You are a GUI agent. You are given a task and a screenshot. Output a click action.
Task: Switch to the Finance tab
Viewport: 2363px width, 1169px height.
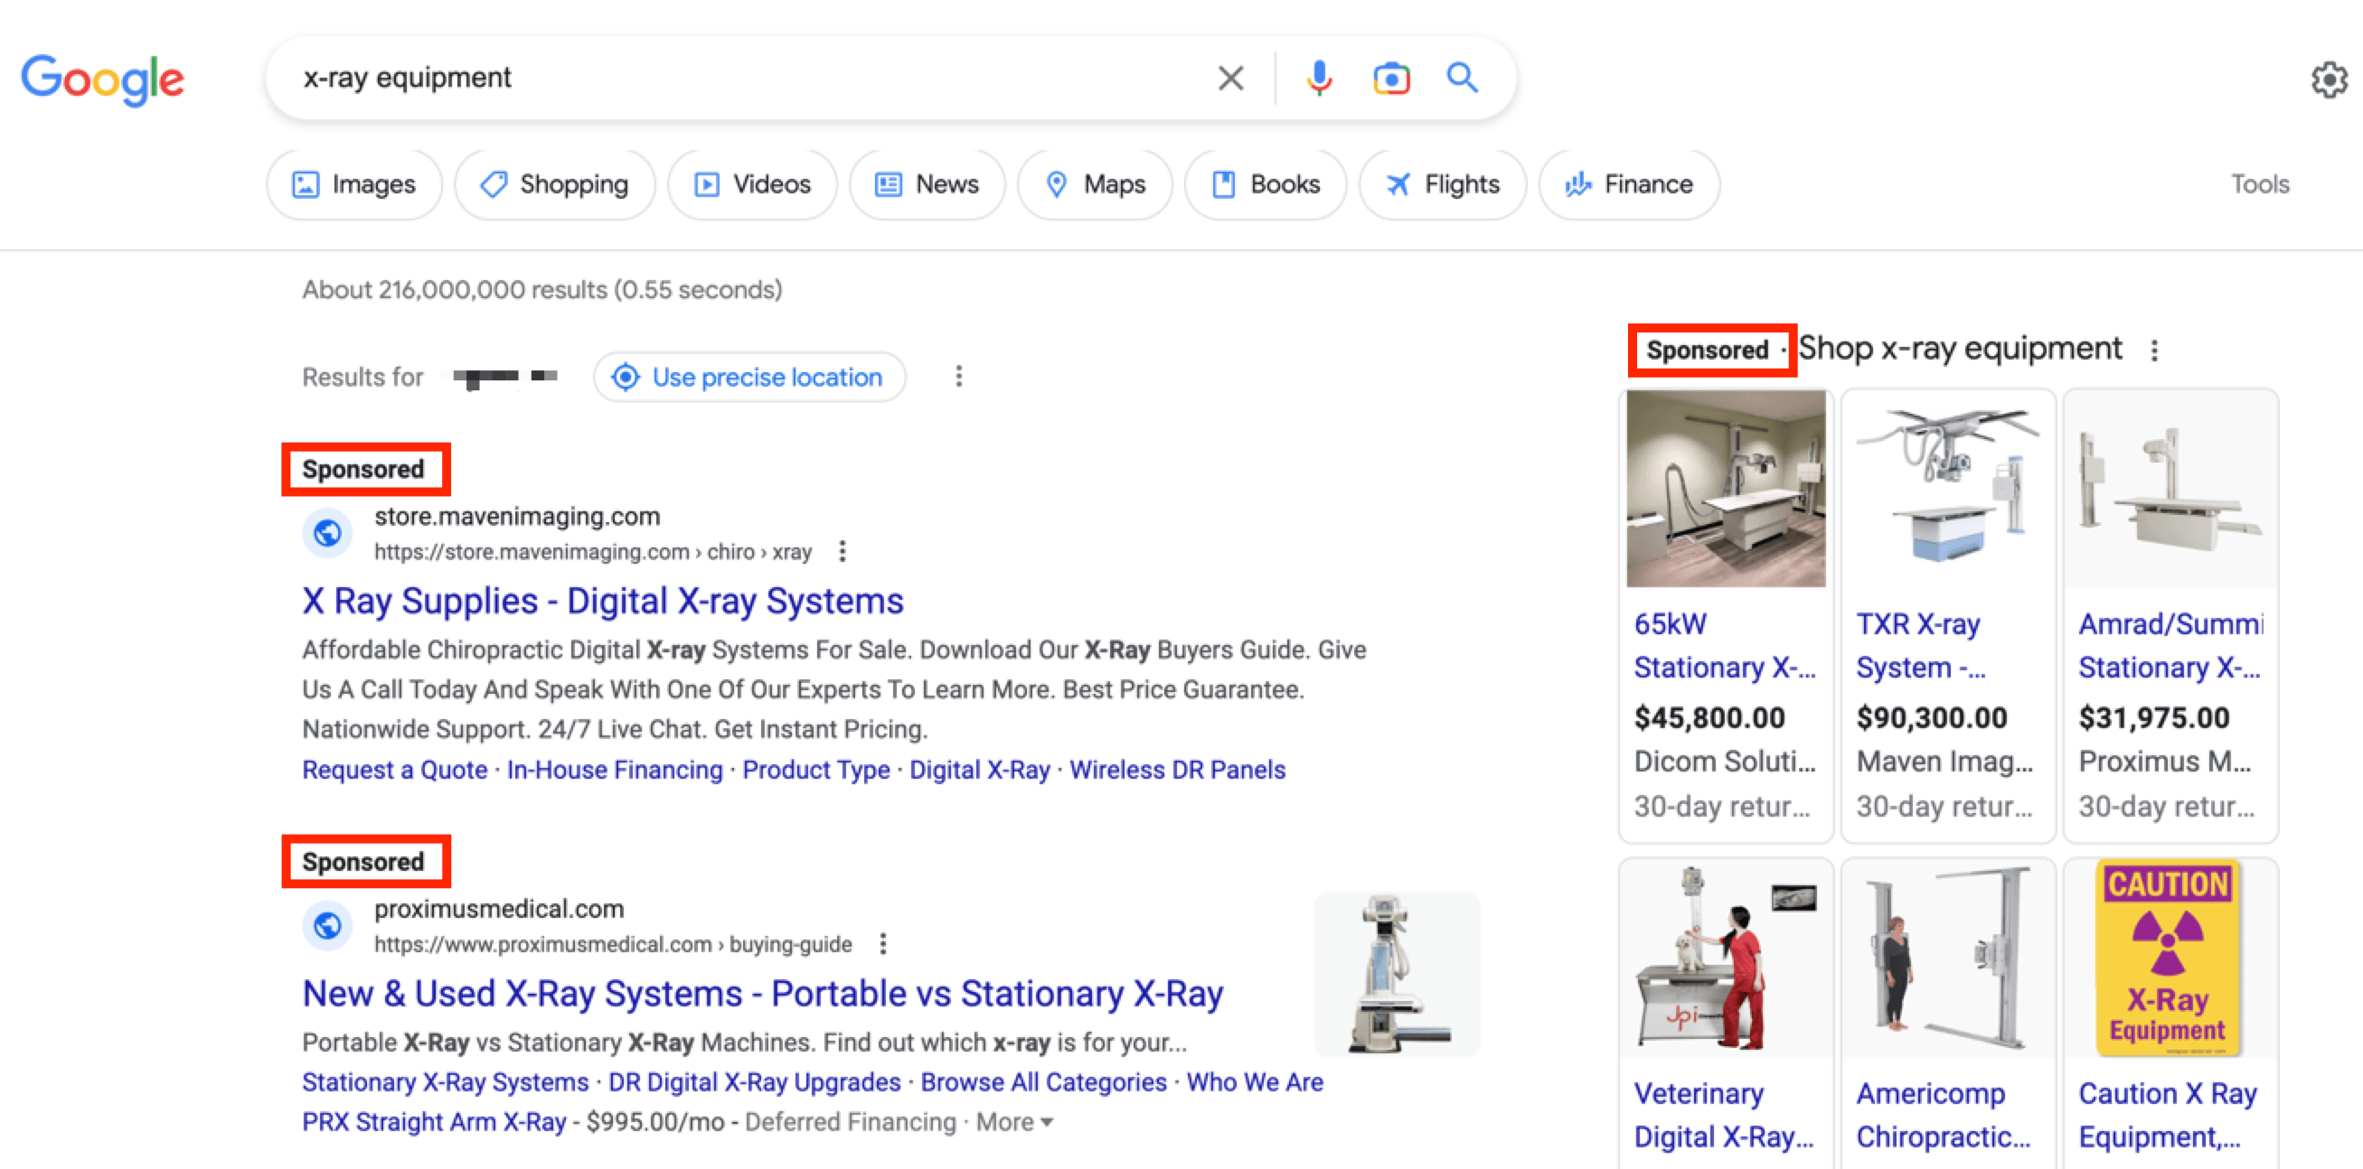1629,184
